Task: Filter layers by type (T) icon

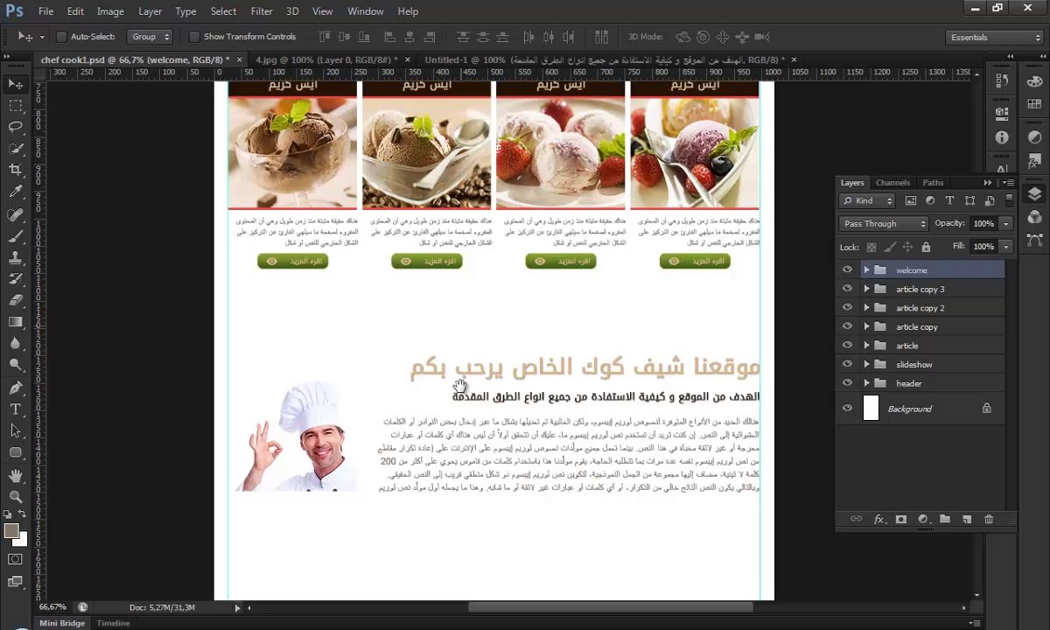Action: tap(949, 200)
